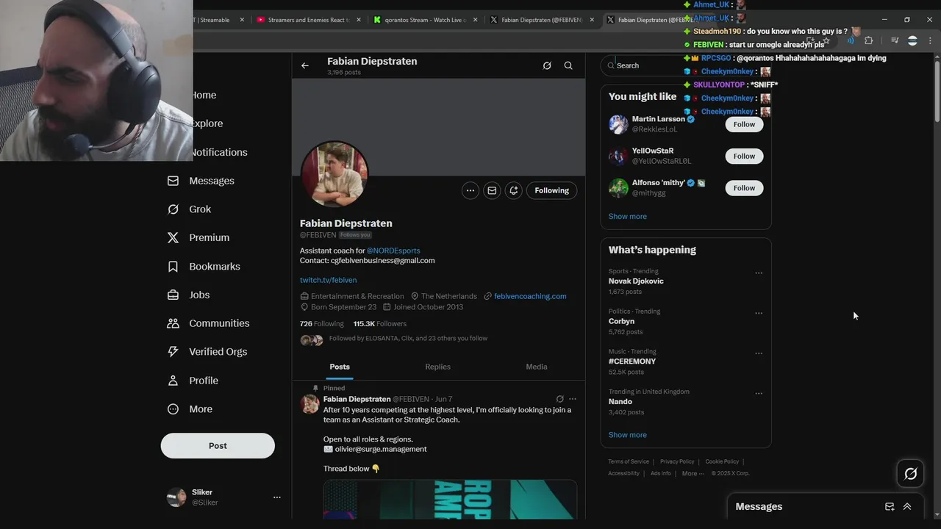Click new message icon in Messages drawer
This screenshot has width=941, height=529.
(890, 506)
